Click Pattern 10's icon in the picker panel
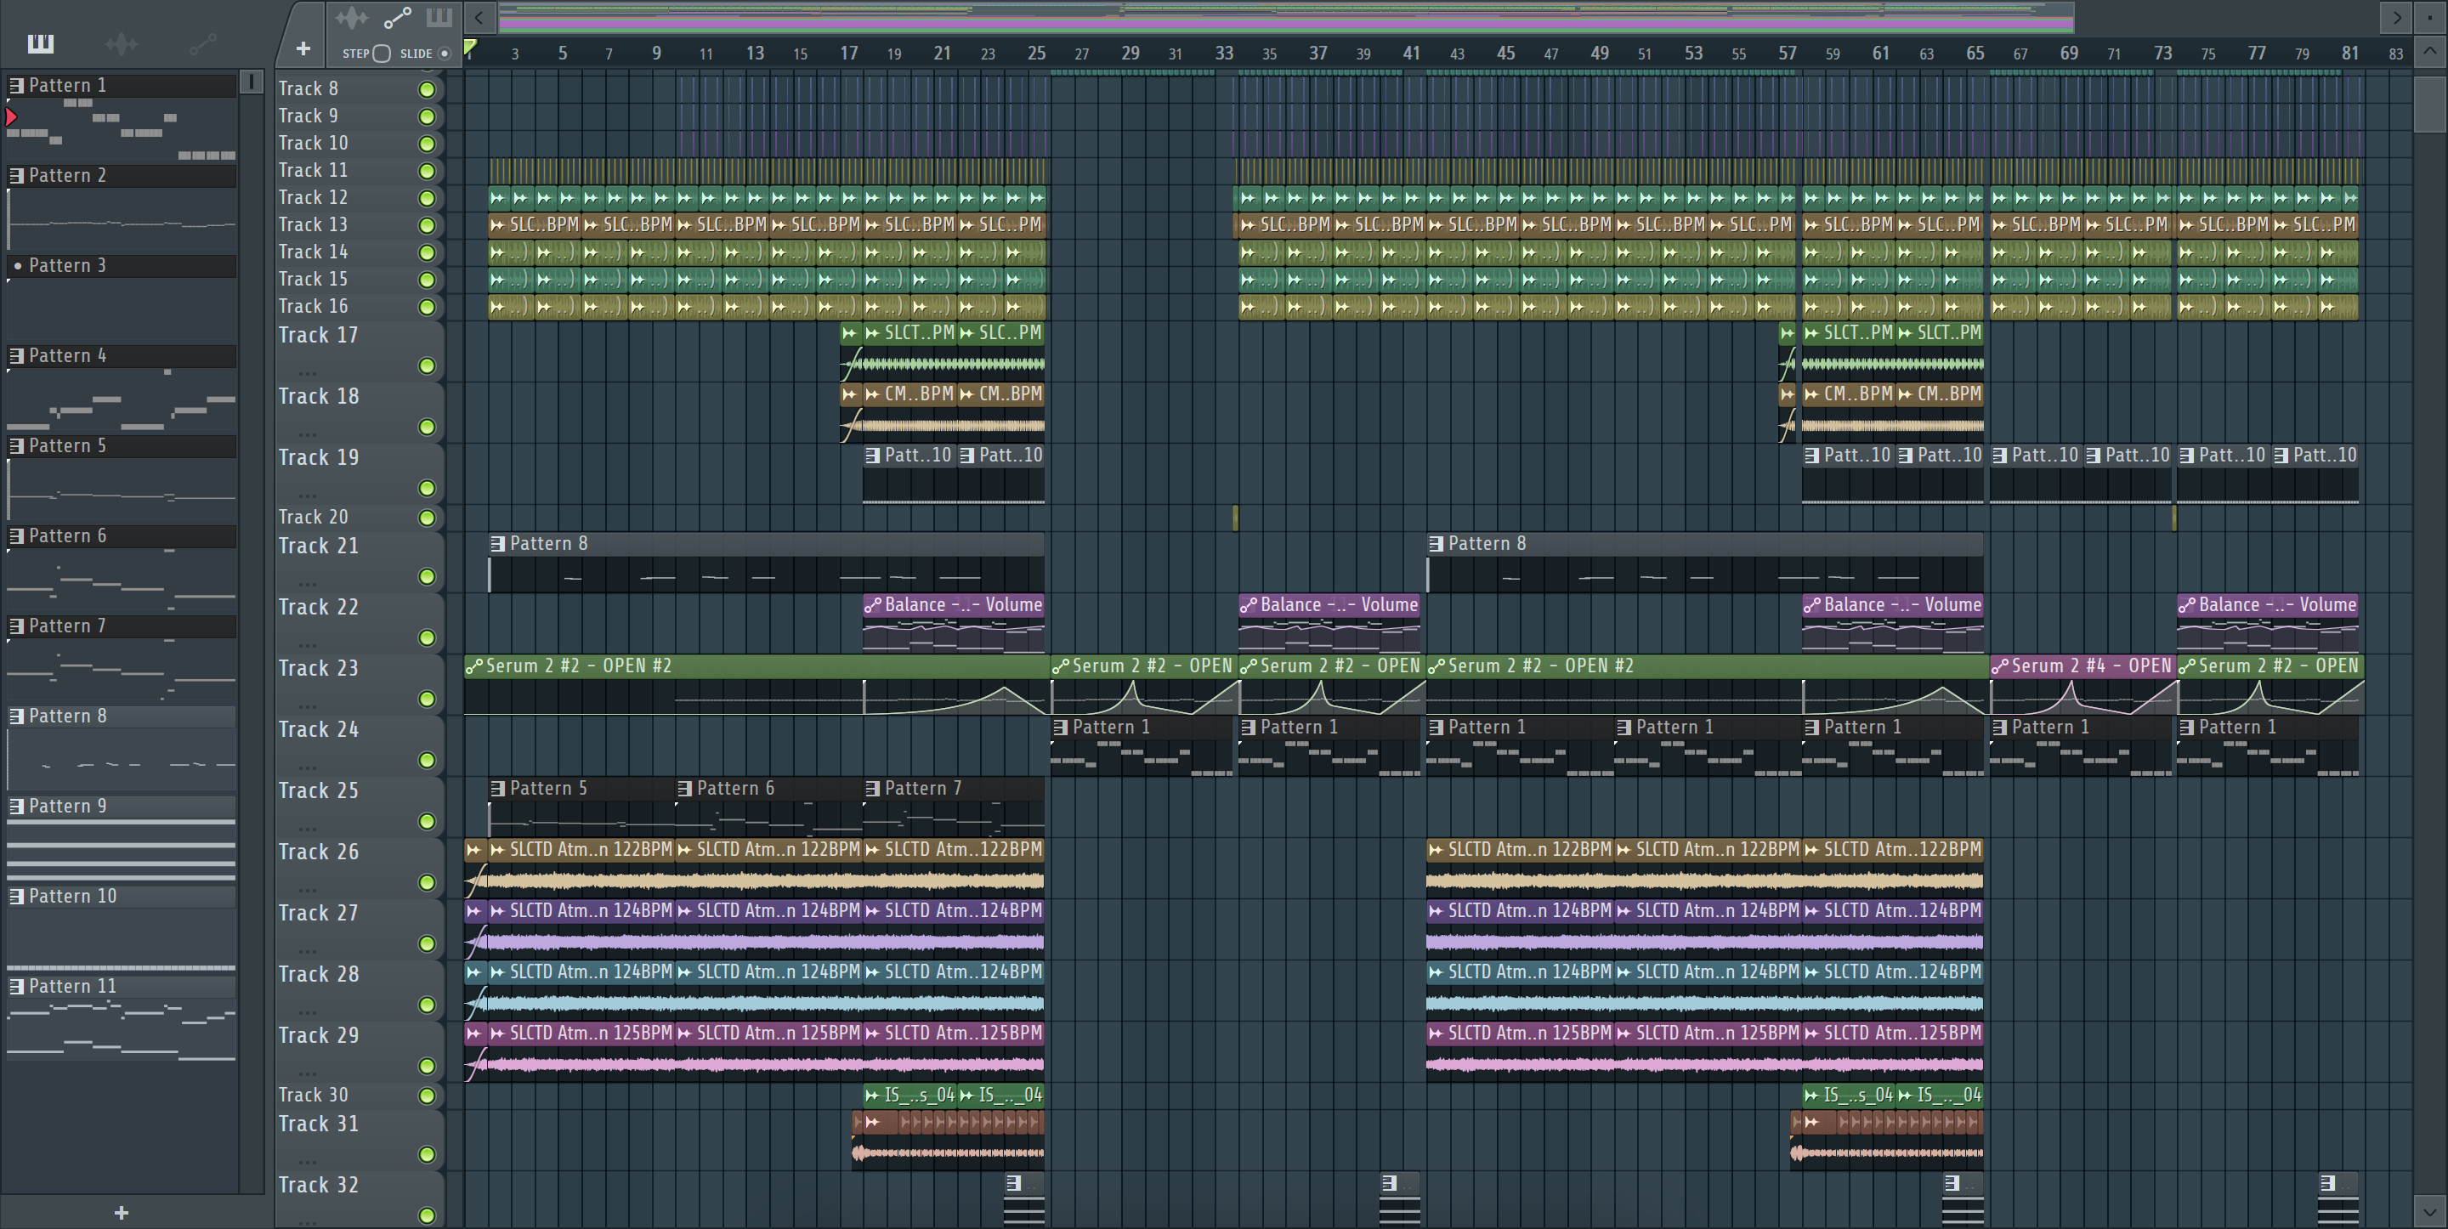Screen dimensions: 2448x1229 coord(16,897)
